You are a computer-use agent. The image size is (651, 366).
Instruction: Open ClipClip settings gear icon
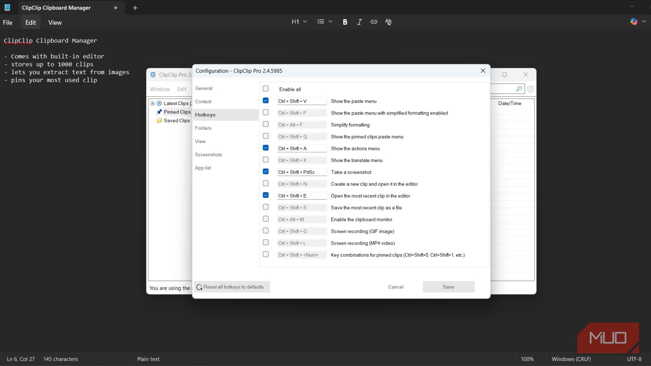pyautogui.click(x=531, y=89)
